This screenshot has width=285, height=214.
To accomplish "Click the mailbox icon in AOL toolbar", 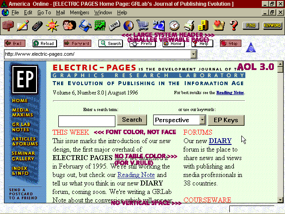I will click(x=8, y=25).
